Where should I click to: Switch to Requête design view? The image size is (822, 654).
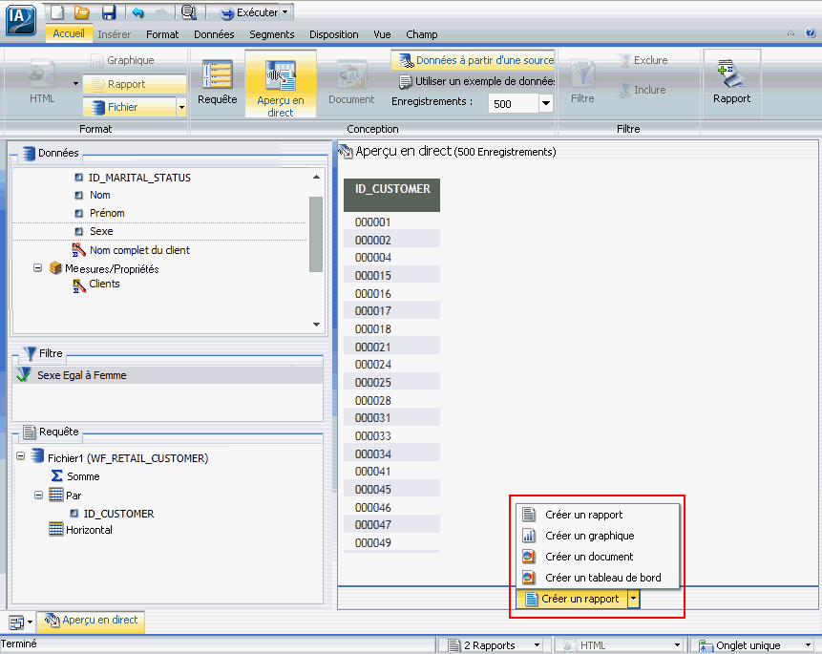(217, 83)
